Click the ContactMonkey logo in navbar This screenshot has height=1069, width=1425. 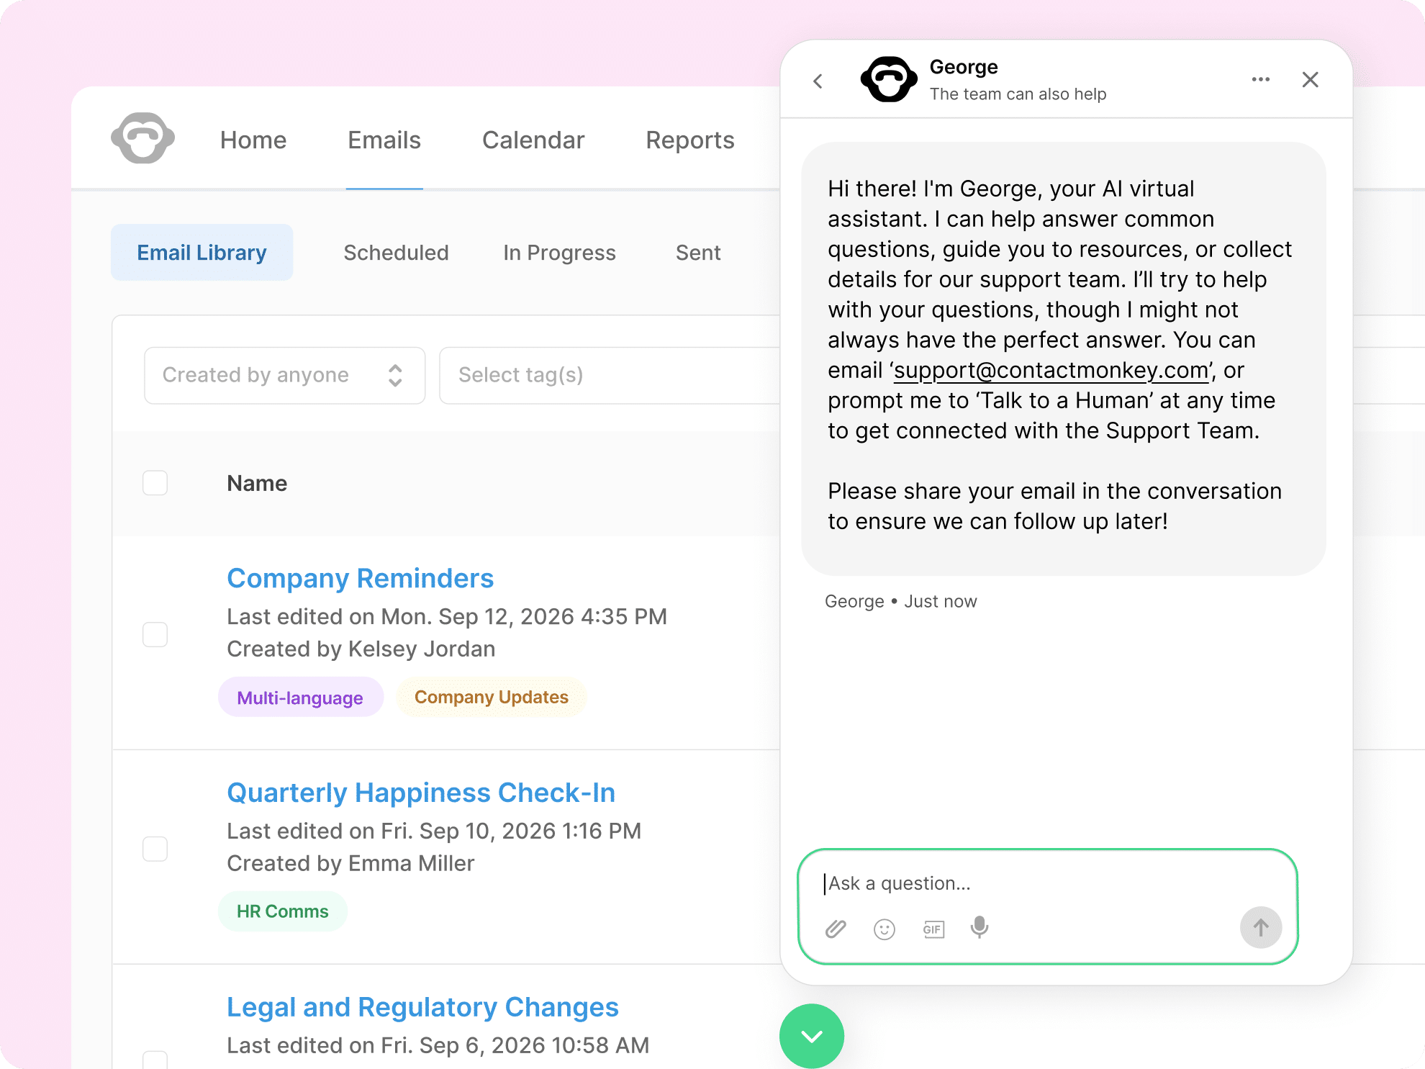142,138
